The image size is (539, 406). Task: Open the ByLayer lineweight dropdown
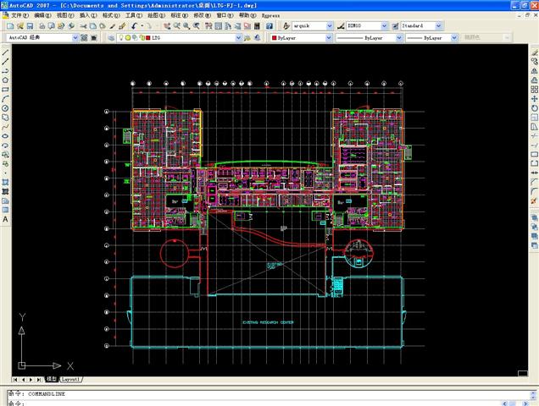[454, 38]
